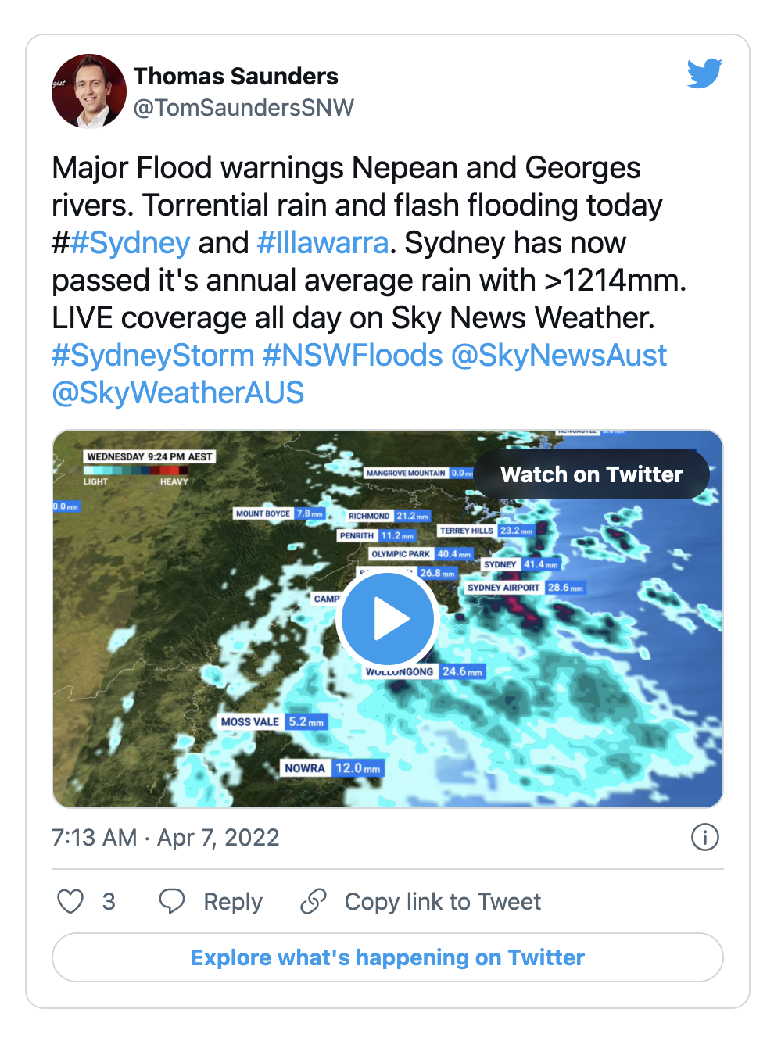The width and height of the screenshot is (774, 1041).
Task: Open the tweet info circle icon
Action: coord(705,837)
